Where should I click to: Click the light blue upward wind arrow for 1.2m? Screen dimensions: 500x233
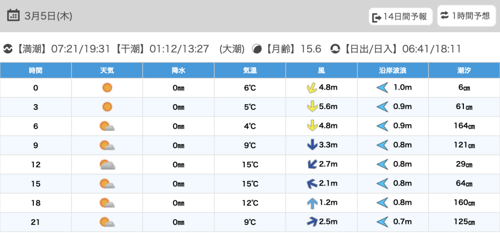(312, 203)
